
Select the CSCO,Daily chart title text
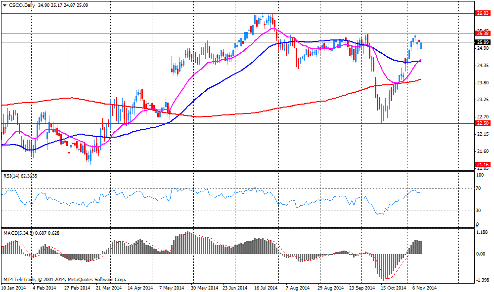point(23,5)
